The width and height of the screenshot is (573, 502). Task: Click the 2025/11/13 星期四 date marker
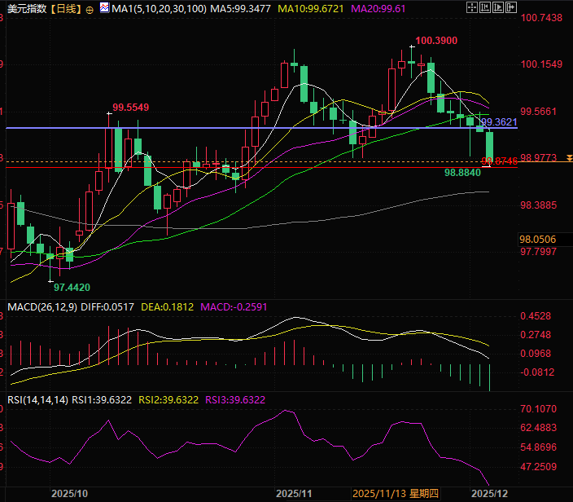point(396,494)
